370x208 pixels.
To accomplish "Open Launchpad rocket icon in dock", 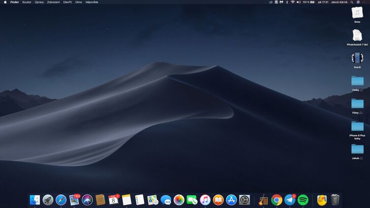I will pos(48,200).
